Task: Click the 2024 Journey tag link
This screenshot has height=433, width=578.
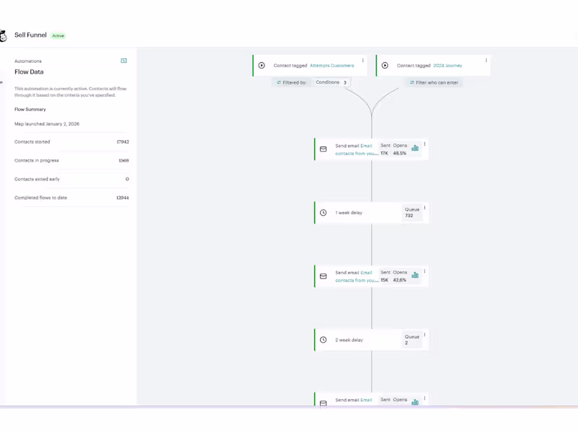Action: point(448,66)
